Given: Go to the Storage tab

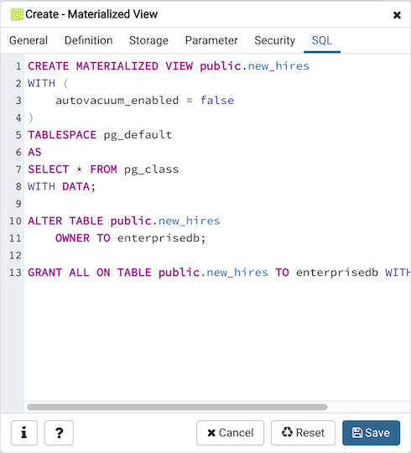Looking at the screenshot, I should [x=148, y=40].
